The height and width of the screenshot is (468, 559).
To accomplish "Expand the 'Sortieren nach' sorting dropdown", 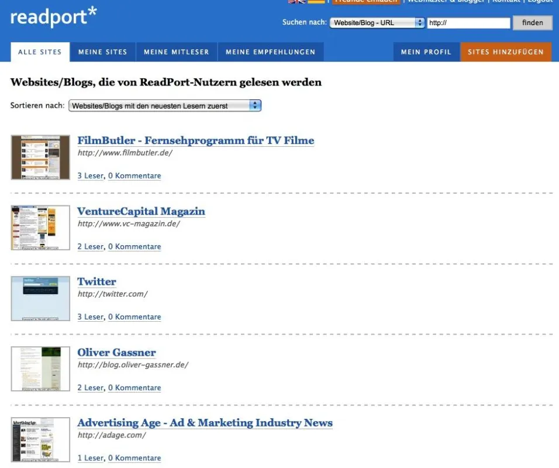I will [x=165, y=105].
